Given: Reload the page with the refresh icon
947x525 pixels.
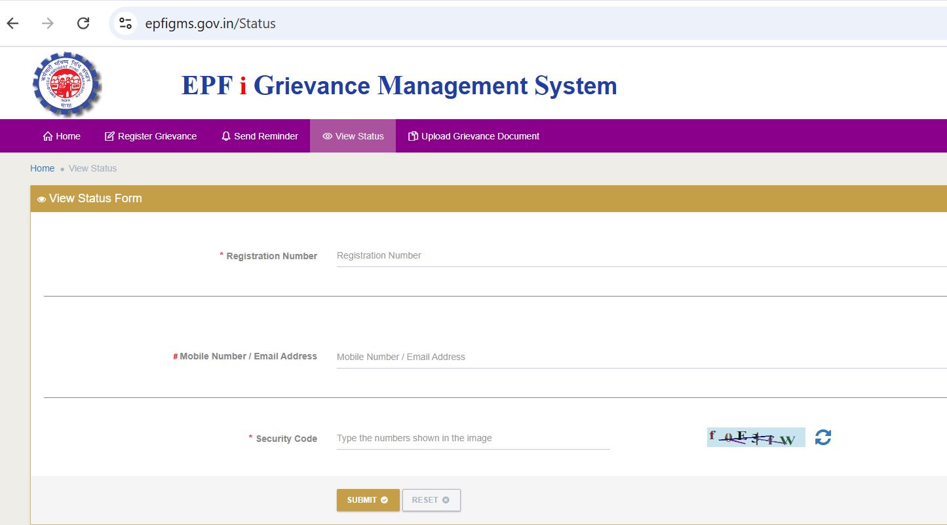Looking at the screenshot, I should 83,24.
